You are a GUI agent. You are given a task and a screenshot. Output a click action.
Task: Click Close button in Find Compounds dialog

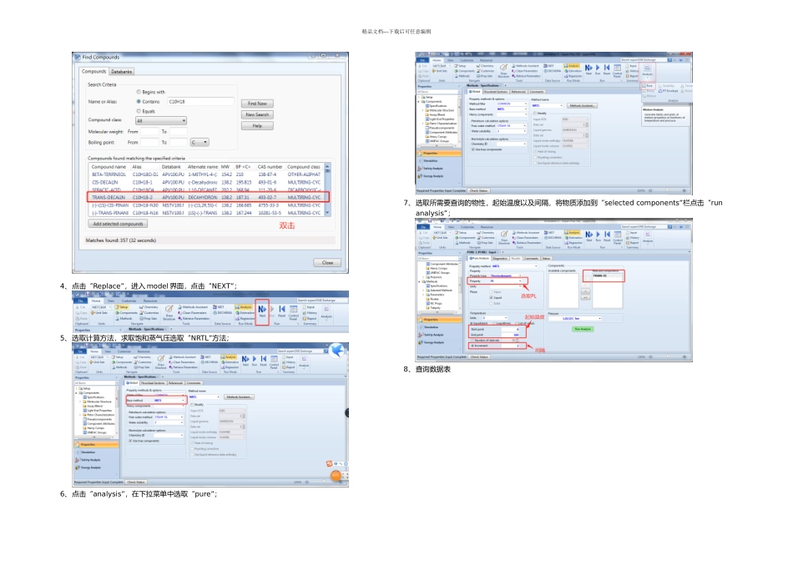click(327, 263)
